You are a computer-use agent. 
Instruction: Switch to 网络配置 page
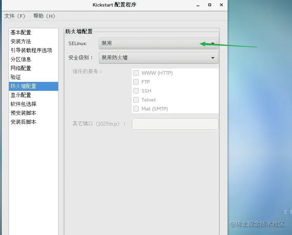(21, 68)
